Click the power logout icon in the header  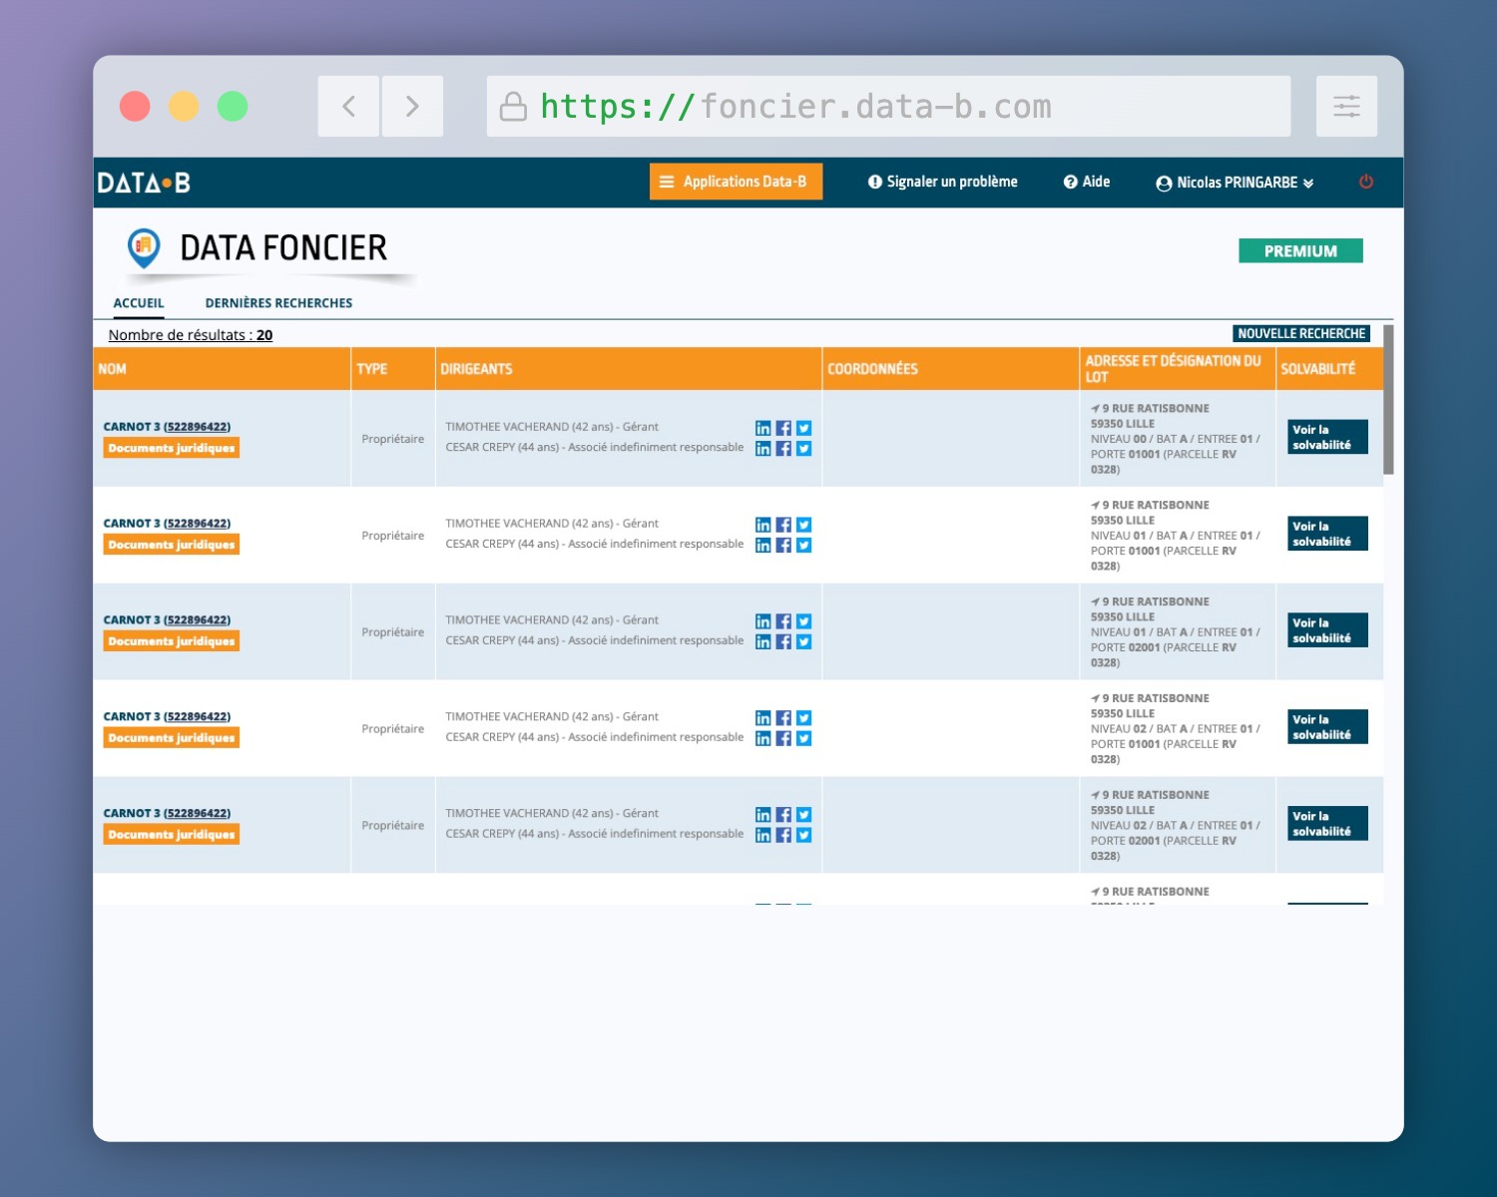tap(1366, 182)
